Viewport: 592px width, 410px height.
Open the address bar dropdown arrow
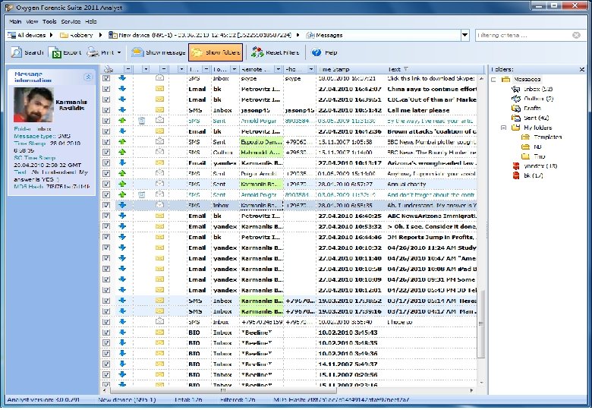464,35
